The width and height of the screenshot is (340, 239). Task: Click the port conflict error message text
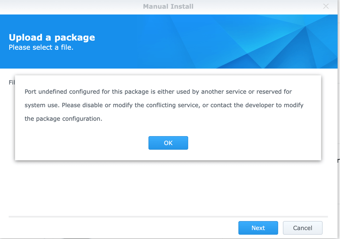(164, 105)
